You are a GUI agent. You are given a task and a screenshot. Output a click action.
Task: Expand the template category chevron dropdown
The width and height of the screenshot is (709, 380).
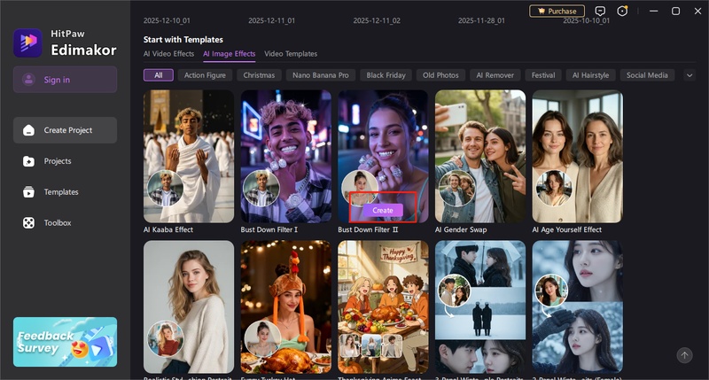690,75
